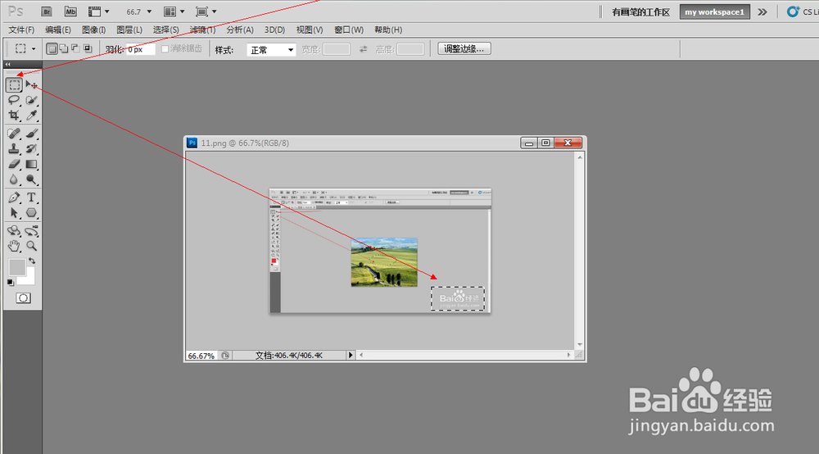Show more workspaces with double chevron
The width and height of the screenshot is (819, 454).
pos(762,12)
